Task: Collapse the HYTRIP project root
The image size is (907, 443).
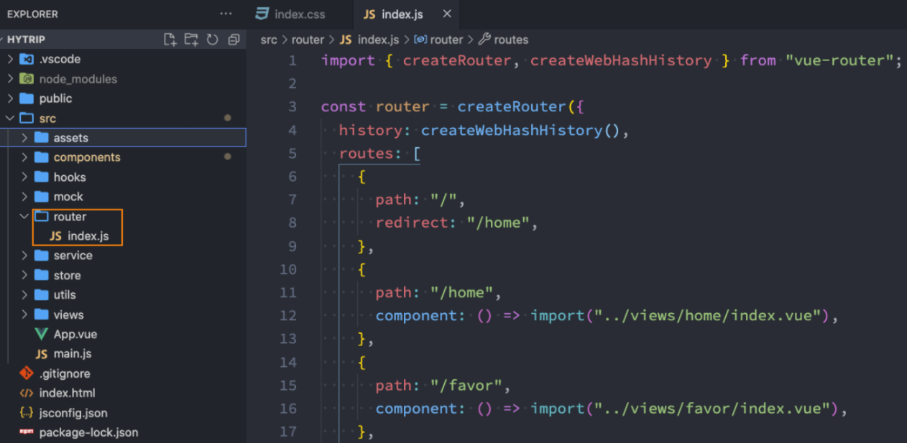Action: 26,39
